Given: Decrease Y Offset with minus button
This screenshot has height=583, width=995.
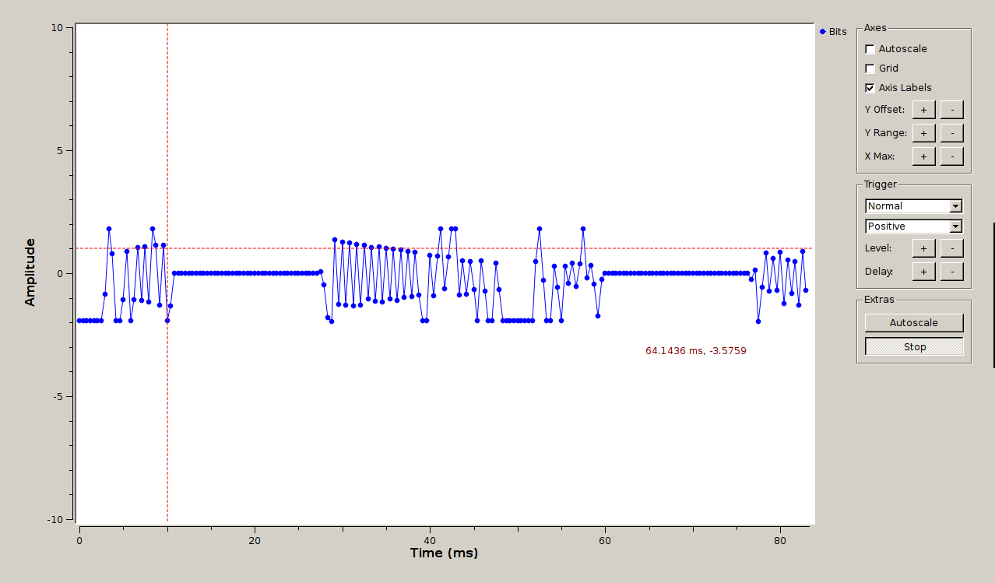Looking at the screenshot, I should pos(951,110).
